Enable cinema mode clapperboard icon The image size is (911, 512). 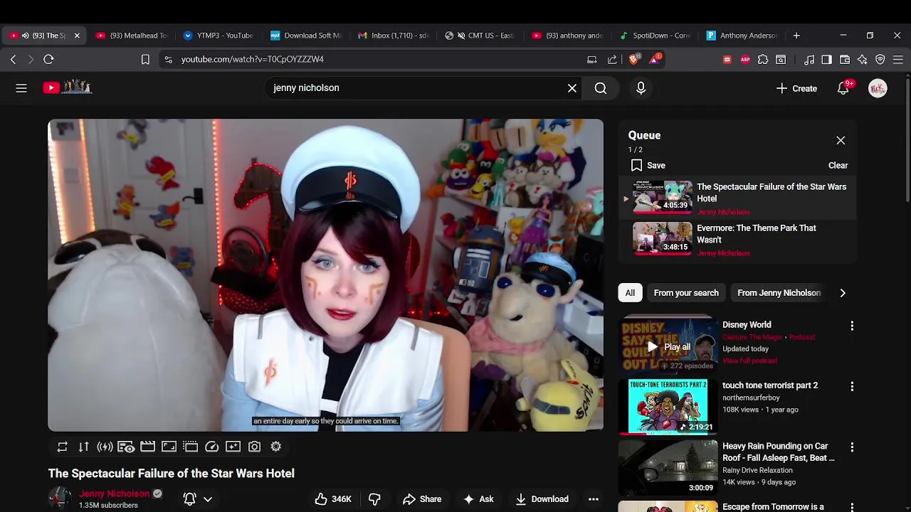(x=147, y=447)
